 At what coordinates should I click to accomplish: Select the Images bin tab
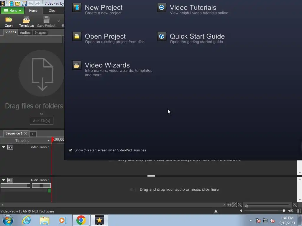tap(40, 33)
